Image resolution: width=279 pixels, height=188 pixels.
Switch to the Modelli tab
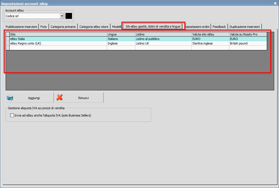(116, 27)
